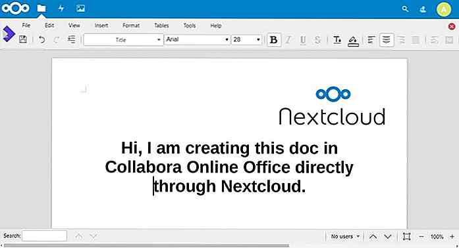Search forwards with down arrow
The height and width of the screenshot is (248, 459).
pos(93,236)
